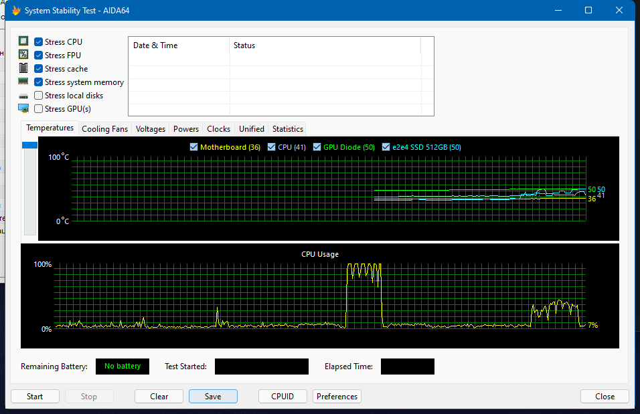This screenshot has width=640, height=414.
Task: Enable Stress local disks checkbox
Action: pos(38,96)
